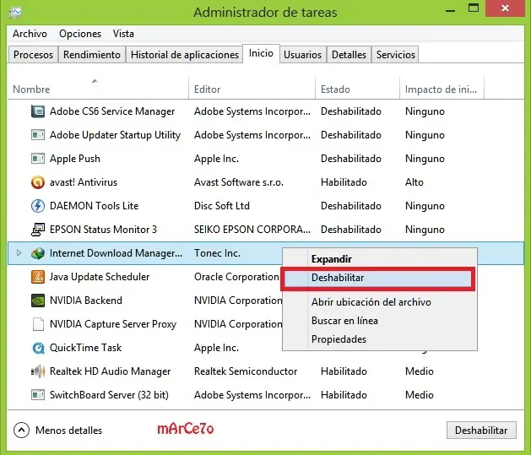Click the avast! Antivirus orange icon
Viewport: 531px width, 455px height.
coord(38,182)
